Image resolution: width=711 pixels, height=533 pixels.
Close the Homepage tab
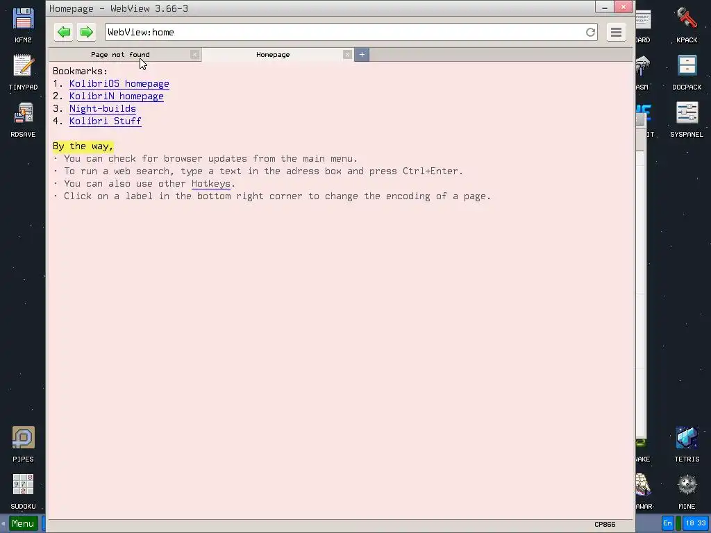pos(347,55)
